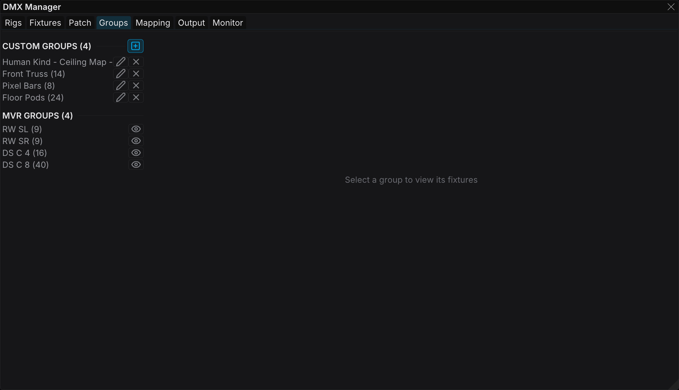679x390 pixels.
Task: Toggle visibility of RW SR group
Action: pyautogui.click(x=136, y=141)
